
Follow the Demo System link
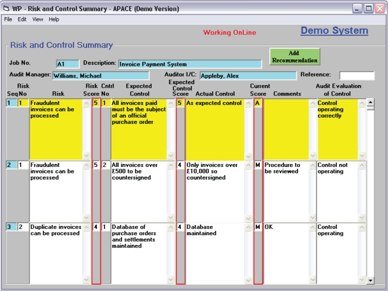[334, 31]
